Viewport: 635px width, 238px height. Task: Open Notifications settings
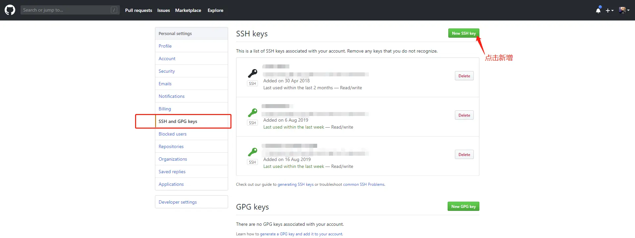191,96
